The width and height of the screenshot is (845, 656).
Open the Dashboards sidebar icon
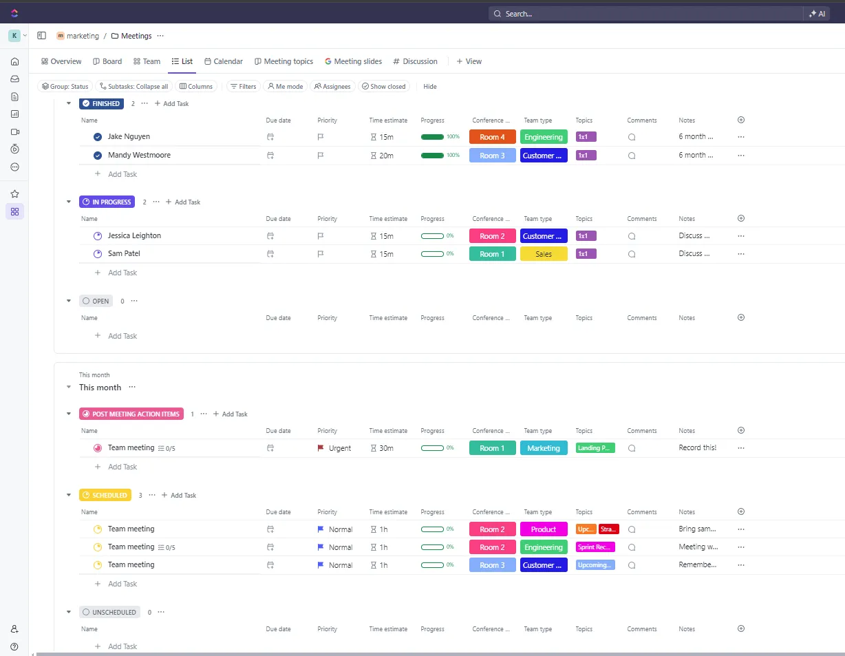(x=14, y=114)
